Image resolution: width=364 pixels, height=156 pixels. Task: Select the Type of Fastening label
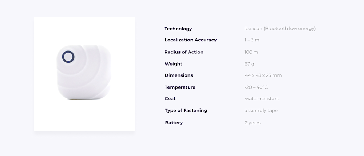coord(186,111)
